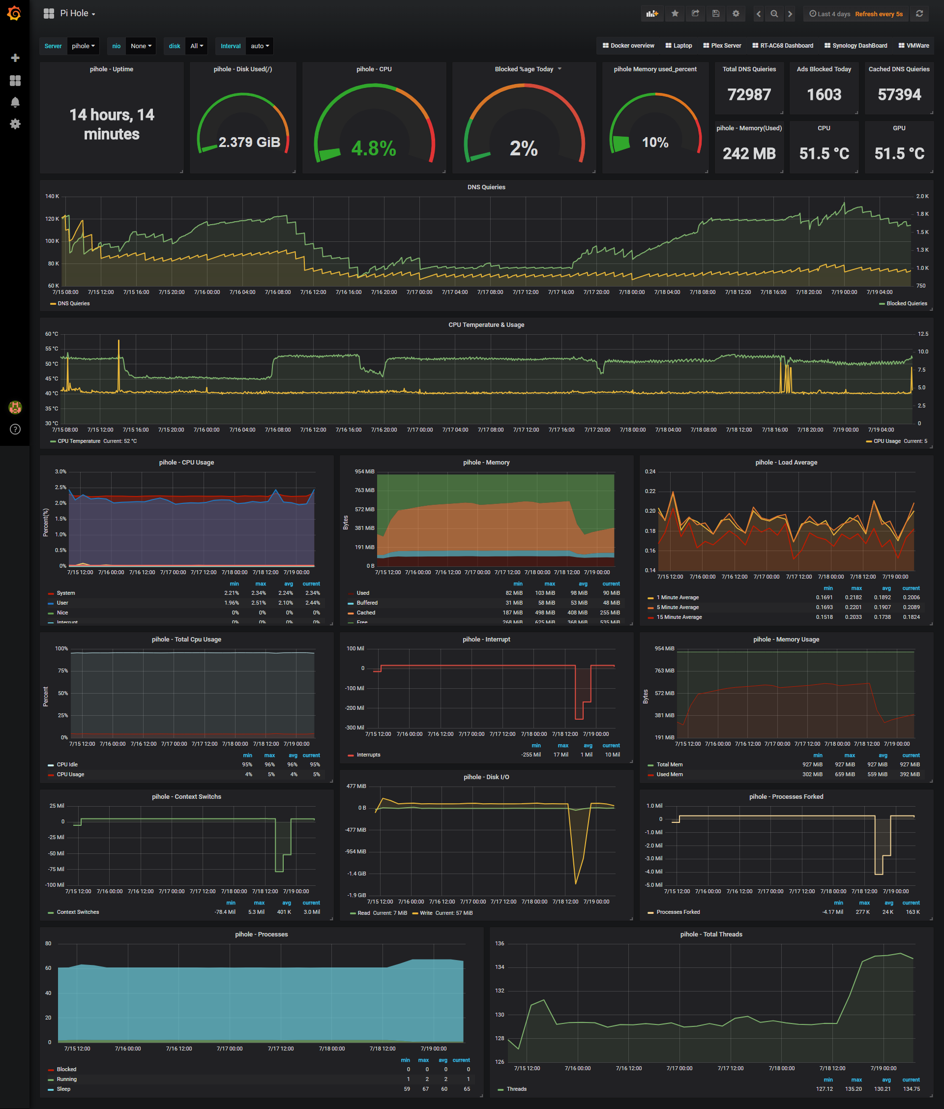
Task: Open the VMWare dashboard link
Action: [x=914, y=46]
